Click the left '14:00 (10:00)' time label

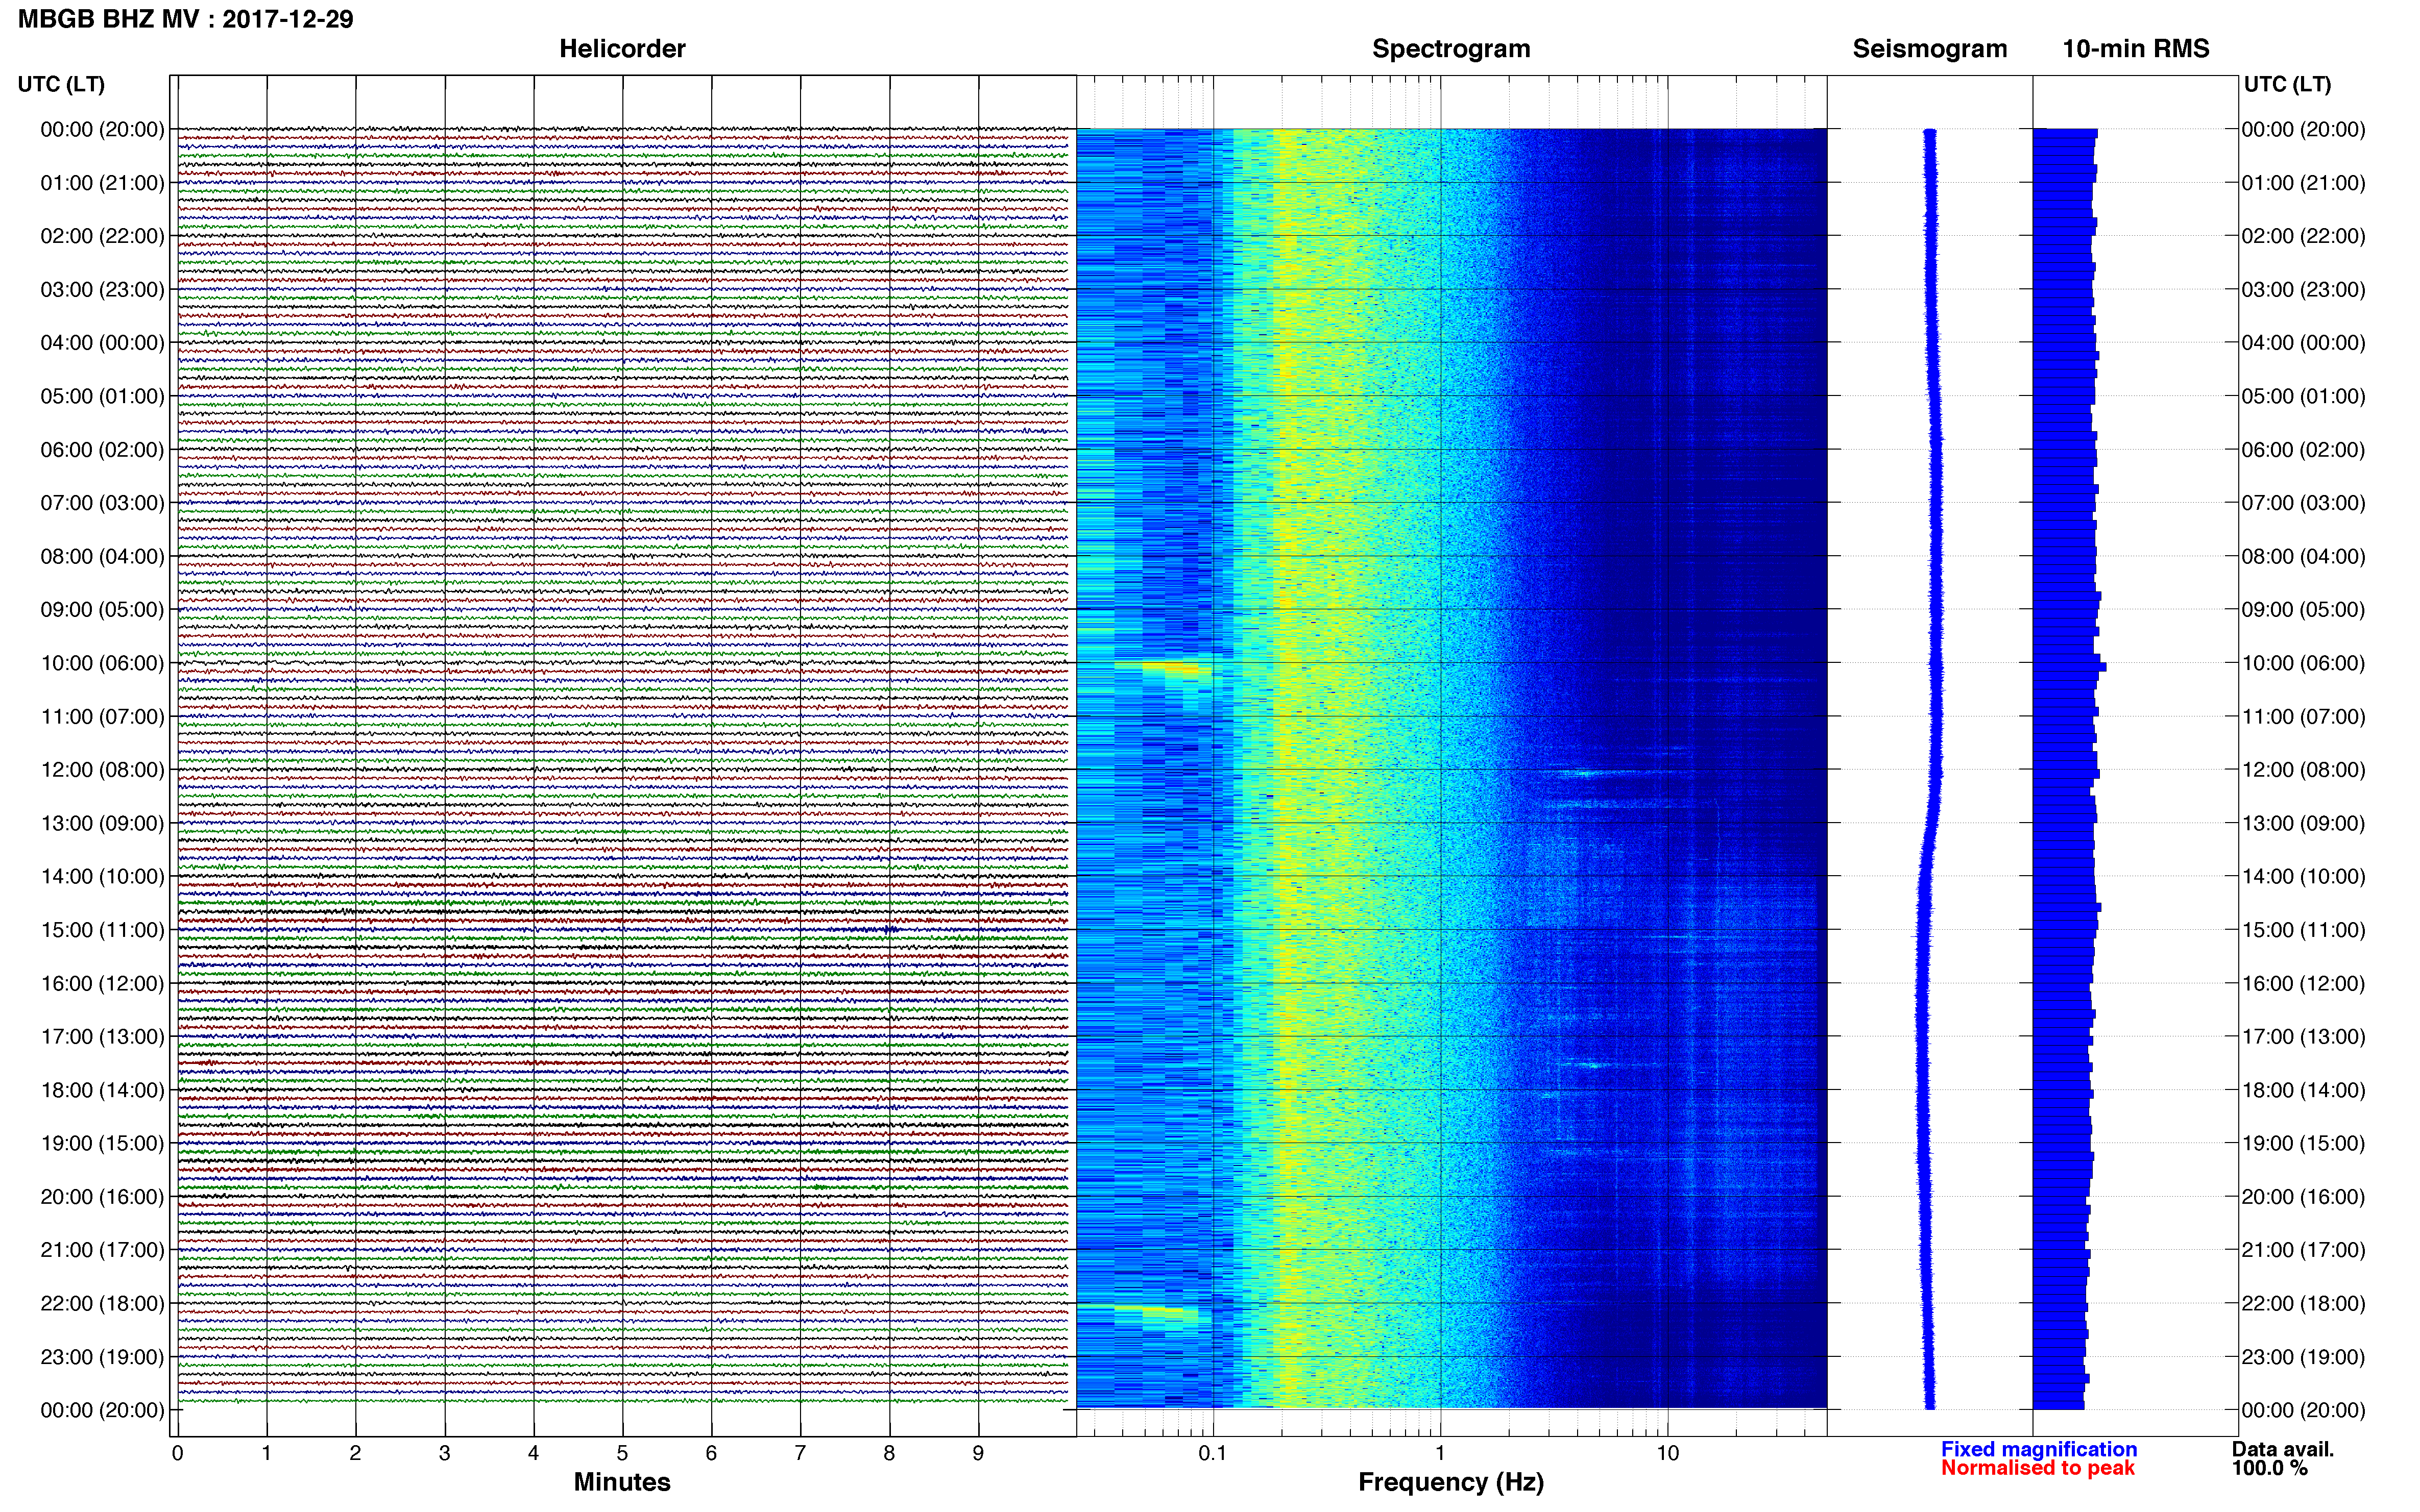[102, 877]
